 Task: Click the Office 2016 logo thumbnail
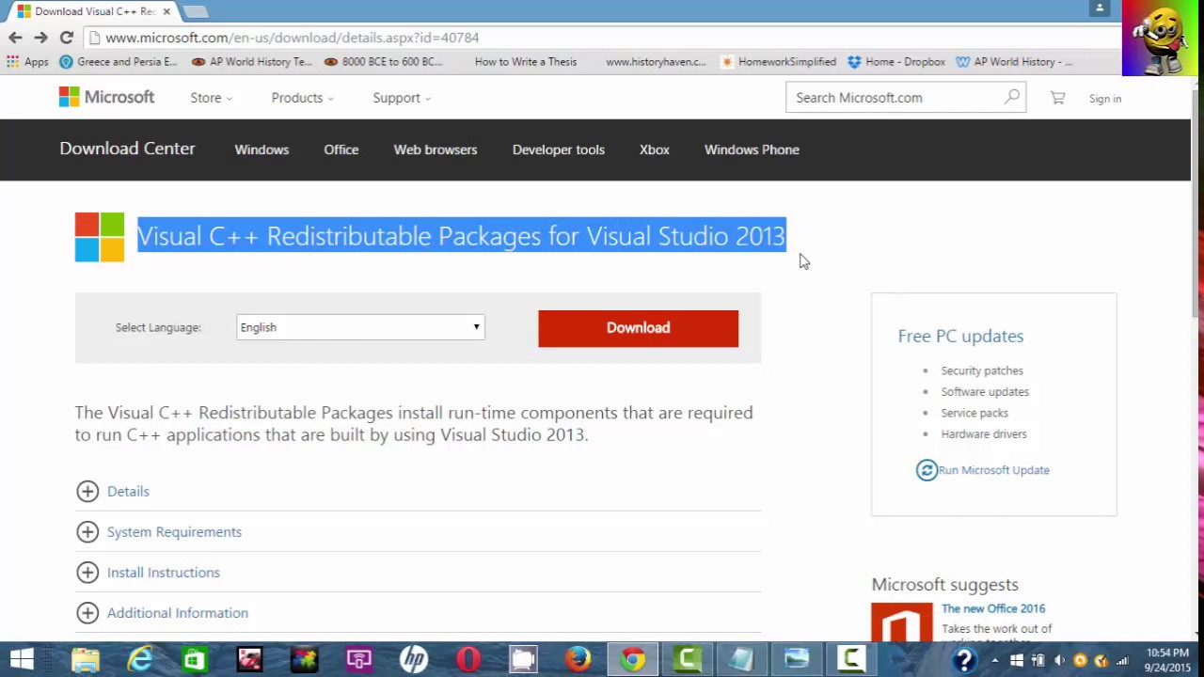[x=901, y=622]
